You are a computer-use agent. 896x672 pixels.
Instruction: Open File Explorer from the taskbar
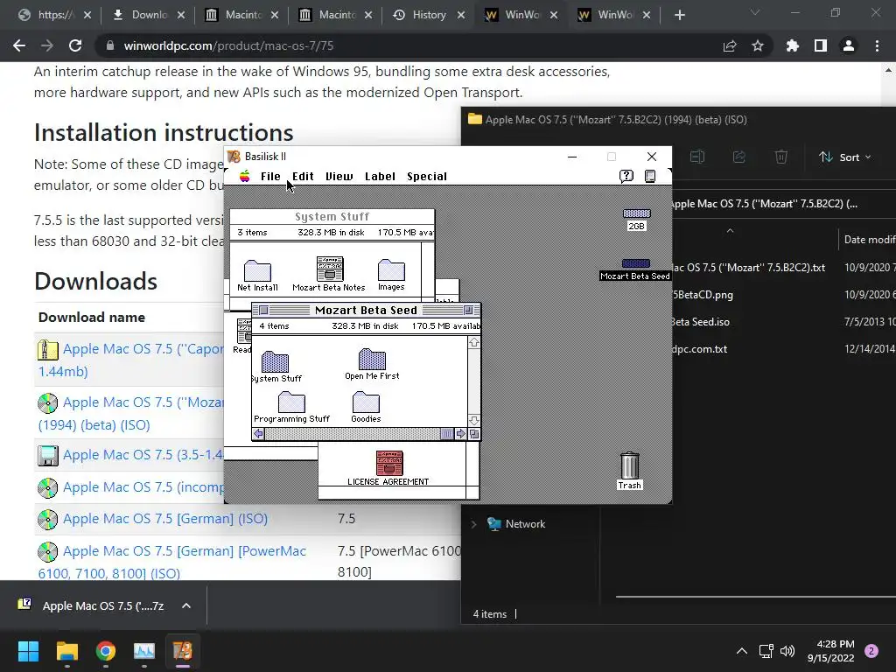click(x=66, y=651)
